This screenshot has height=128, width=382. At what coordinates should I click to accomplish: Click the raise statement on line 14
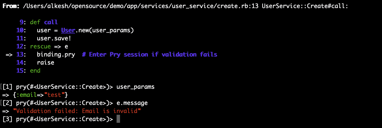pyautogui.click(x=46, y=63)
